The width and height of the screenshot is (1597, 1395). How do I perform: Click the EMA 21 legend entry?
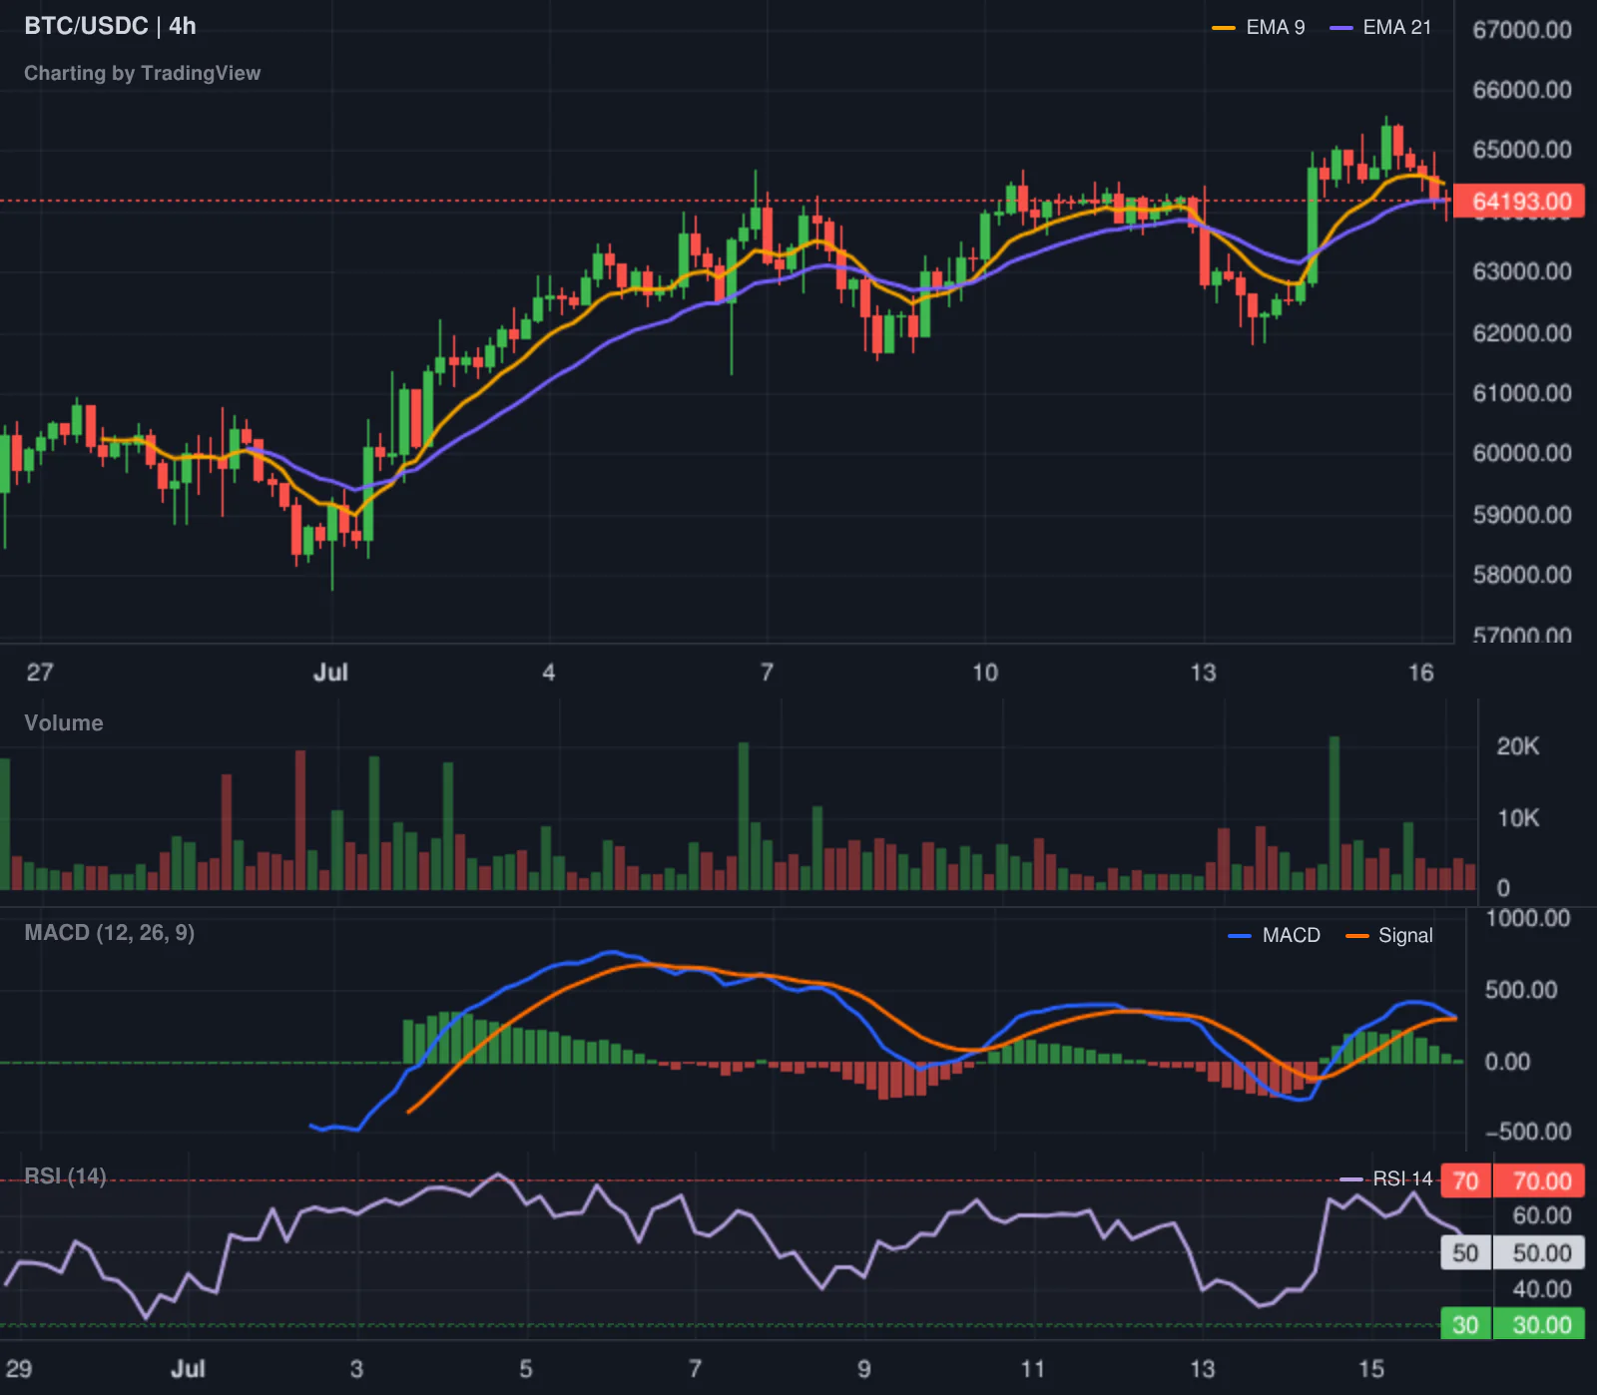(x=1380, y=28)
